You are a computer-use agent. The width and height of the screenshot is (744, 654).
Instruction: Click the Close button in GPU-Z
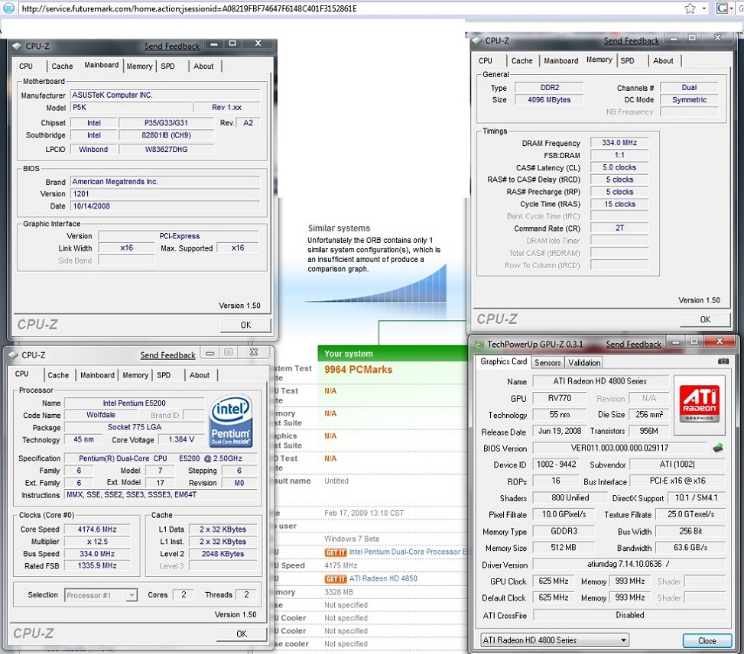pyautogui.click(x=707, y=641)
